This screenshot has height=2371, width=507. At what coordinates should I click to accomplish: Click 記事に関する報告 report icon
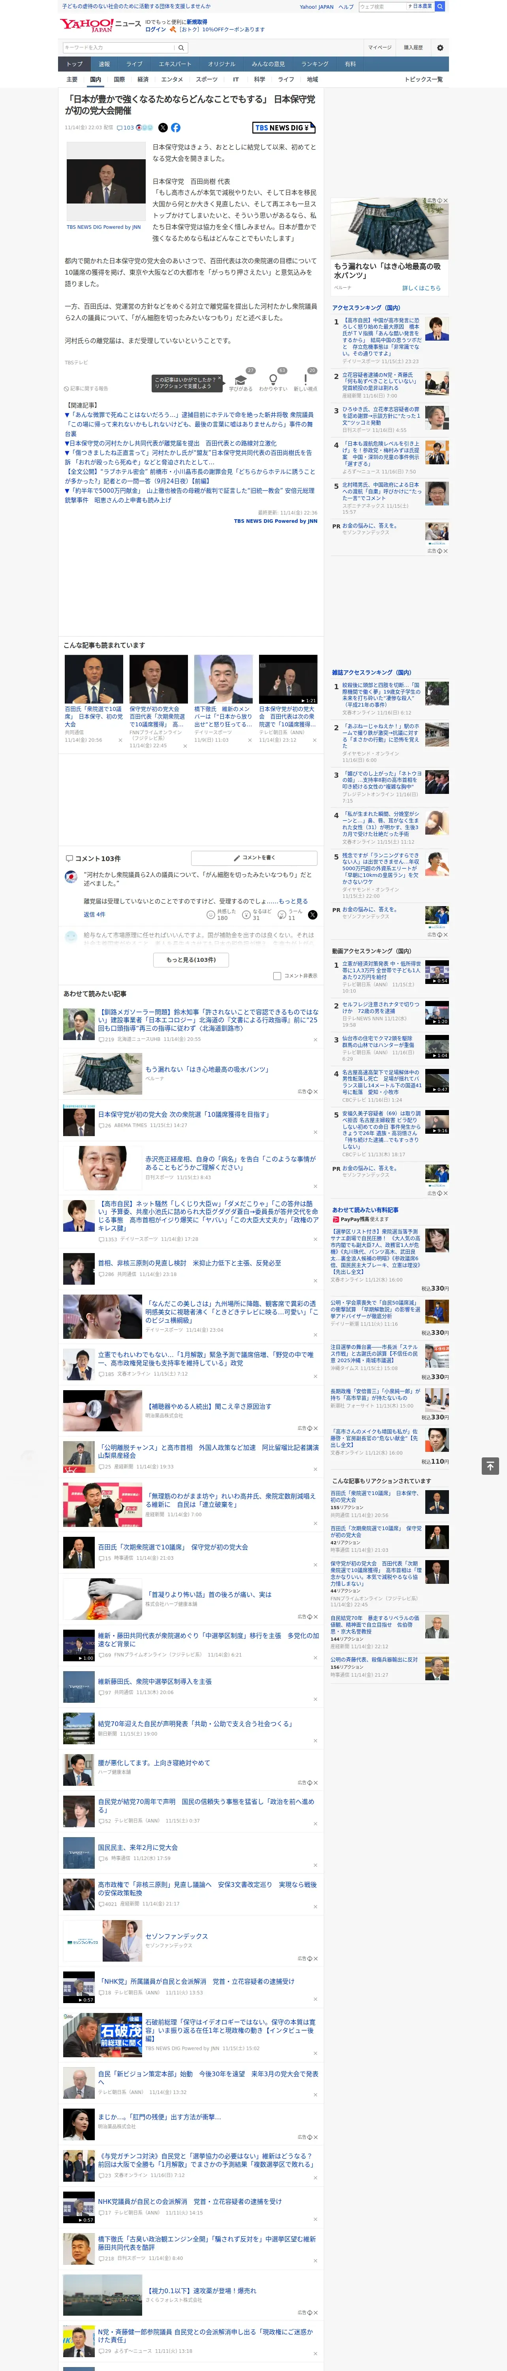click(x=86, y=388)
